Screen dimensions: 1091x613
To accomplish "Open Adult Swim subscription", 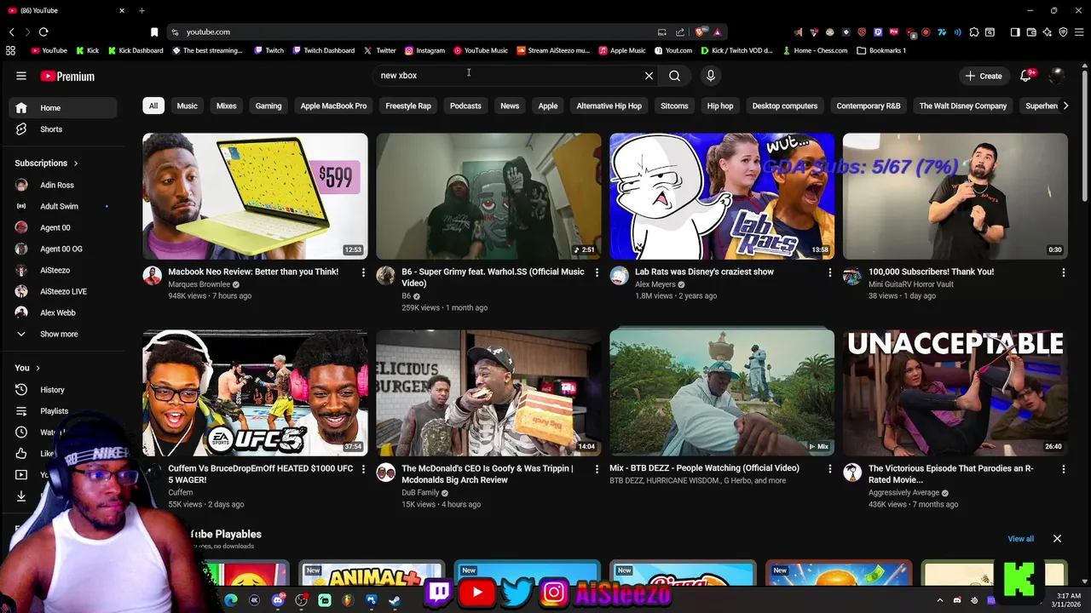I will pyautogui.click(x=63, y=206).
